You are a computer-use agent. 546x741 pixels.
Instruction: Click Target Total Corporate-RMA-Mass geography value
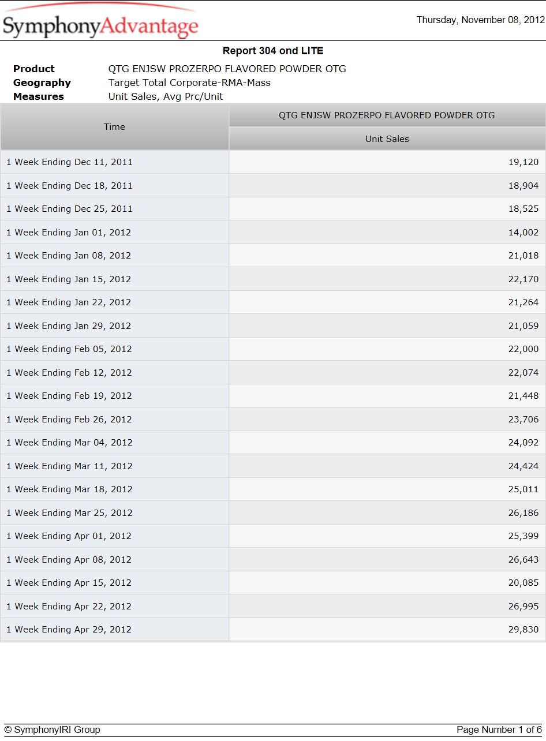coord(189,83)
